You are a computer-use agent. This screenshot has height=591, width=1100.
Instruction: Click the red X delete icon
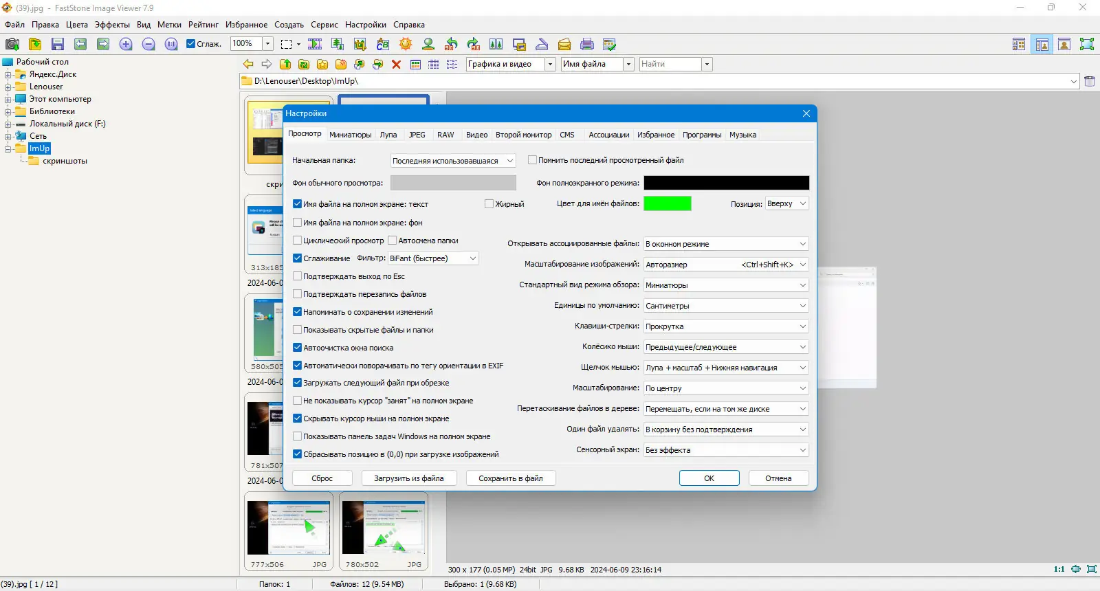(x=396, y=64)
